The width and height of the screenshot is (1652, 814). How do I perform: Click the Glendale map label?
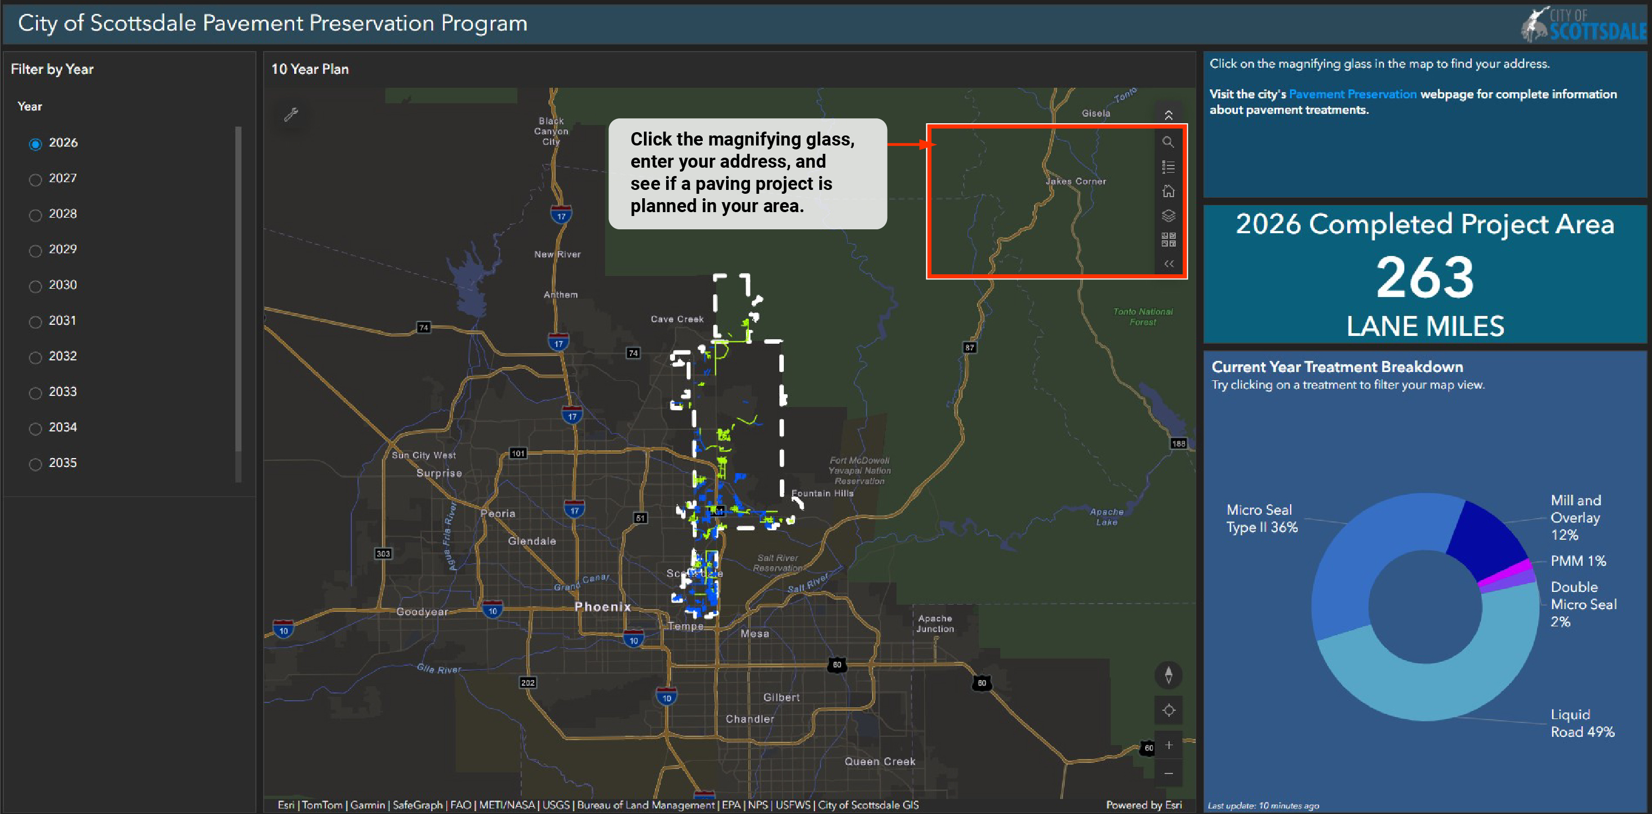[532, 541]
